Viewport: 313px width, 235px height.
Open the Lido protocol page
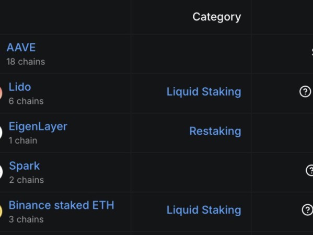[x=20, y=87]
